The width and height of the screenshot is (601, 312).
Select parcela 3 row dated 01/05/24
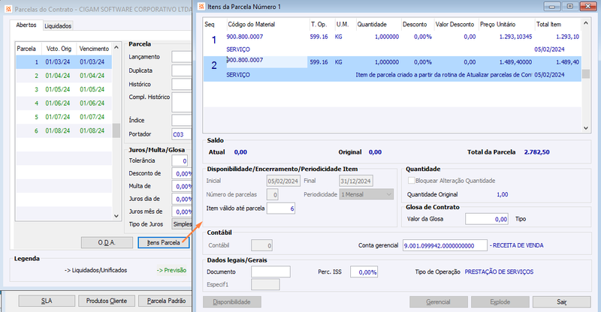tap(64, 89)
